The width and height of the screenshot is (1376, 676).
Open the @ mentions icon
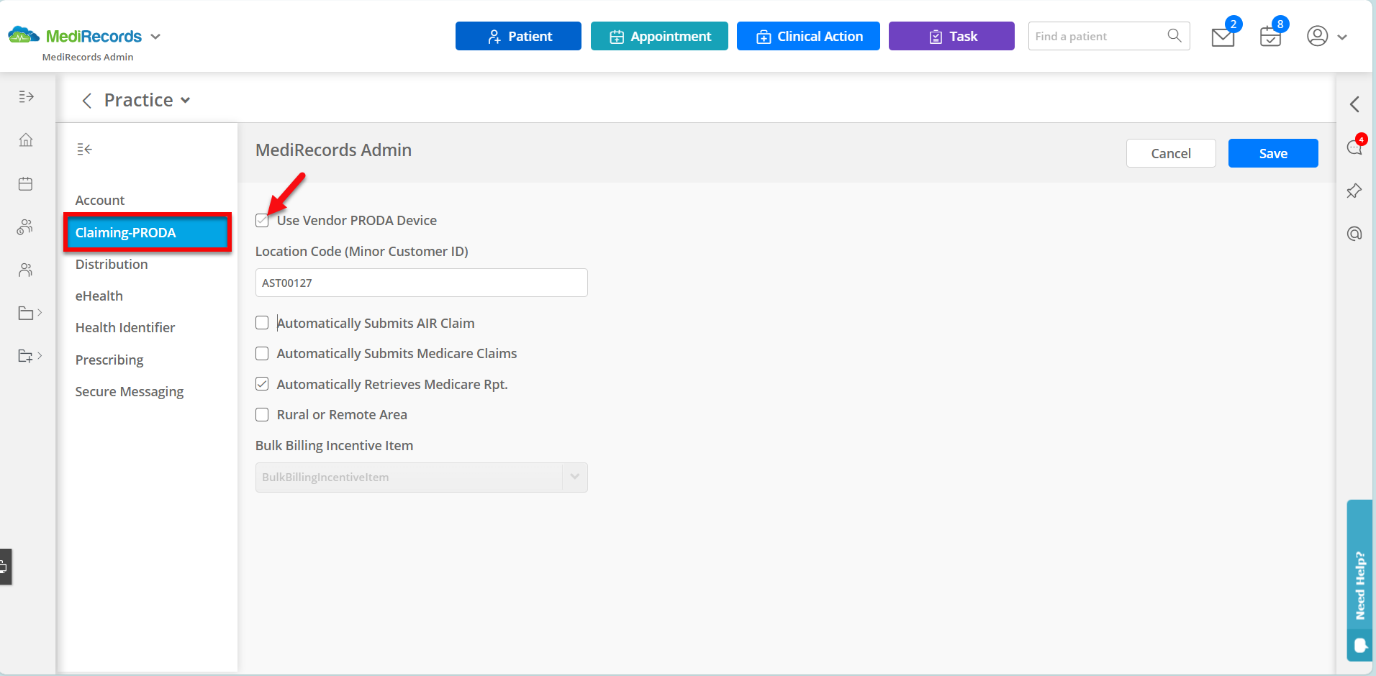pyautogui.click(x=1354, y=234)
